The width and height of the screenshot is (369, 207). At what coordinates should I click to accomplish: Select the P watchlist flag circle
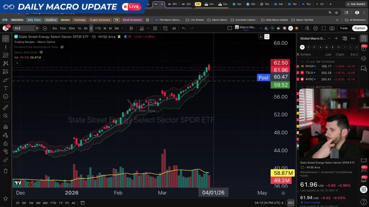pos(314,47)
